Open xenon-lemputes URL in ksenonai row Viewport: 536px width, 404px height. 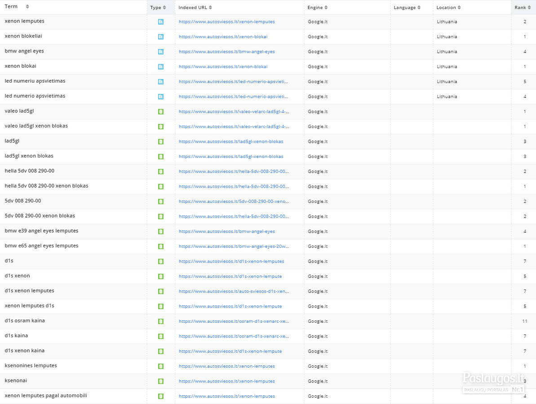[x=226, y=381]
